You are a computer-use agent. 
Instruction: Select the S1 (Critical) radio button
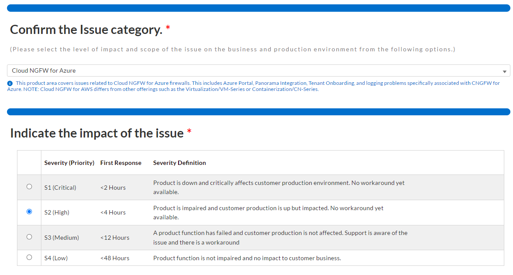pos(29,187)
